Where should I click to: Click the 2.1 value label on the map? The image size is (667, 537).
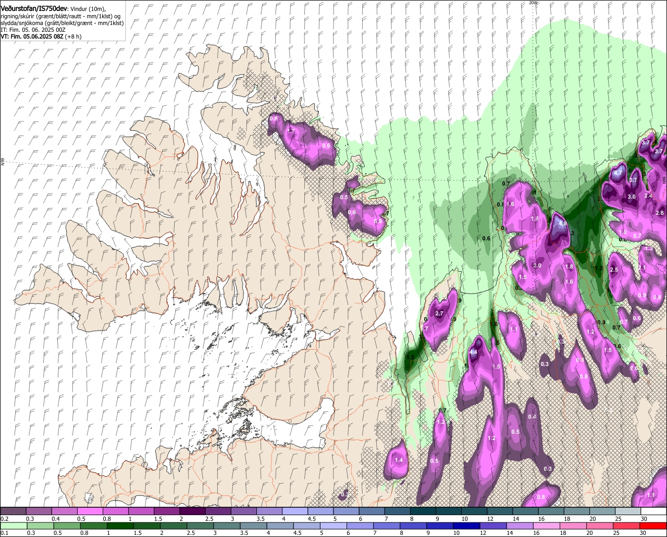point(642,268)
